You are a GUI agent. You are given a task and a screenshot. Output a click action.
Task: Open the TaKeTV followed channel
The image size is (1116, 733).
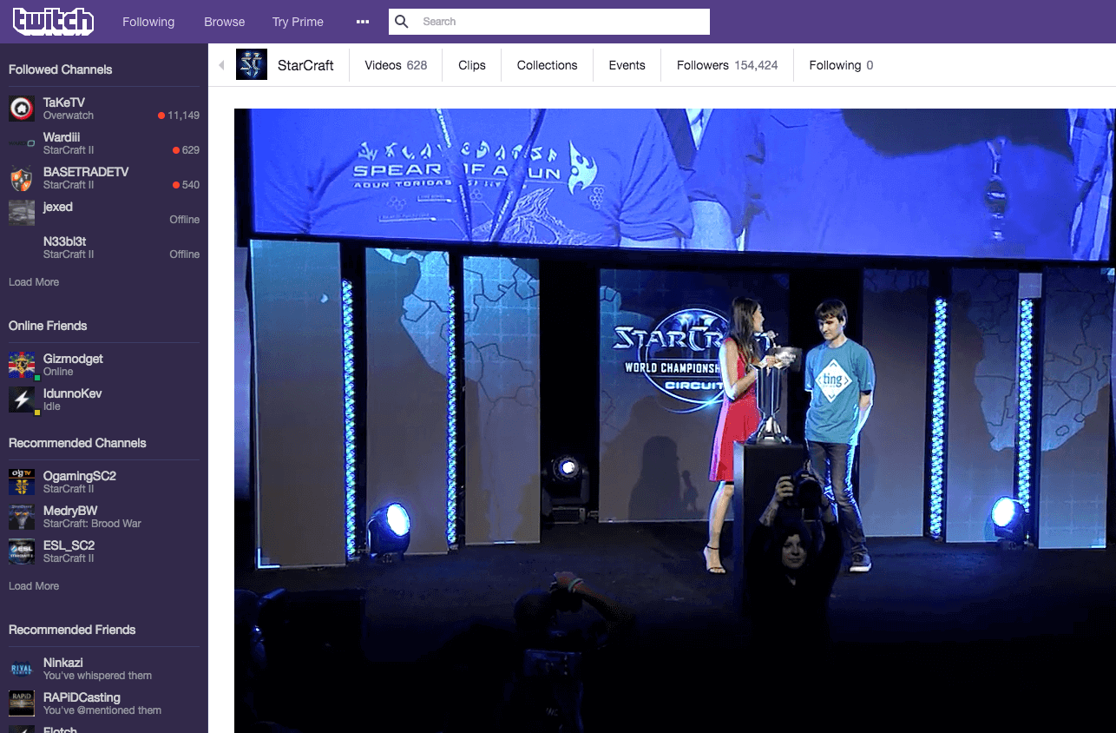tap(104, 109)
